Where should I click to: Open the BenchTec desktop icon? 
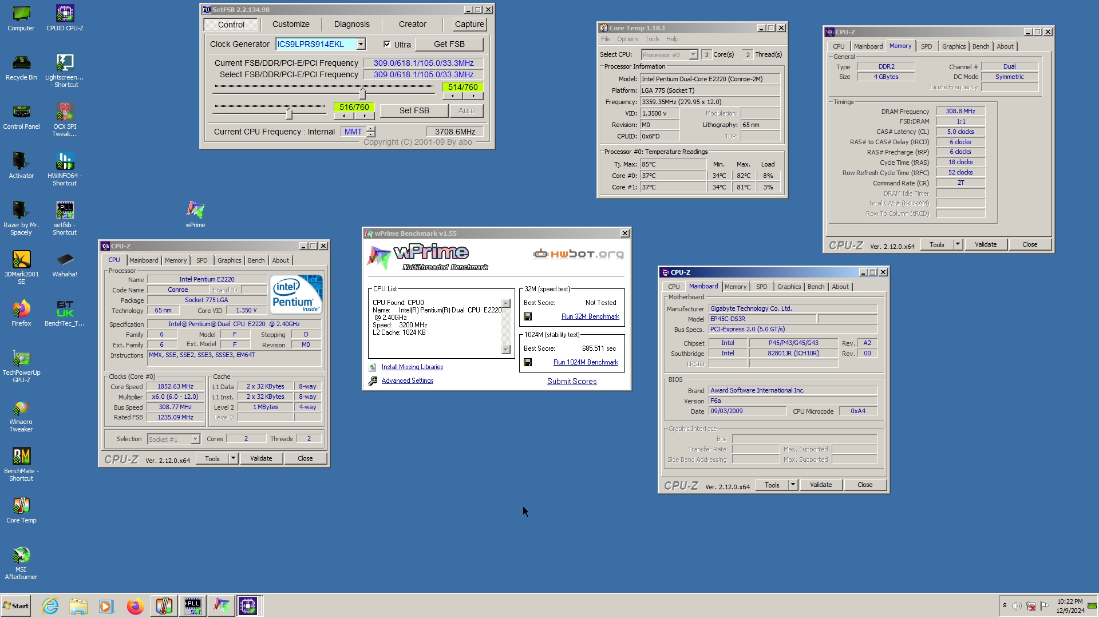coord(65,312)
